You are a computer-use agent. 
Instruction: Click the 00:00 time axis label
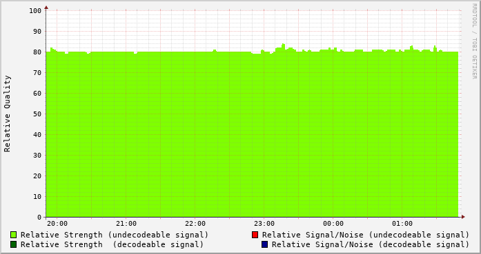(333, 224)
